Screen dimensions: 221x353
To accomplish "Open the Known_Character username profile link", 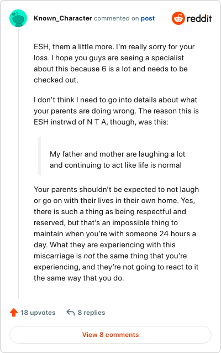I will [63, 18].
